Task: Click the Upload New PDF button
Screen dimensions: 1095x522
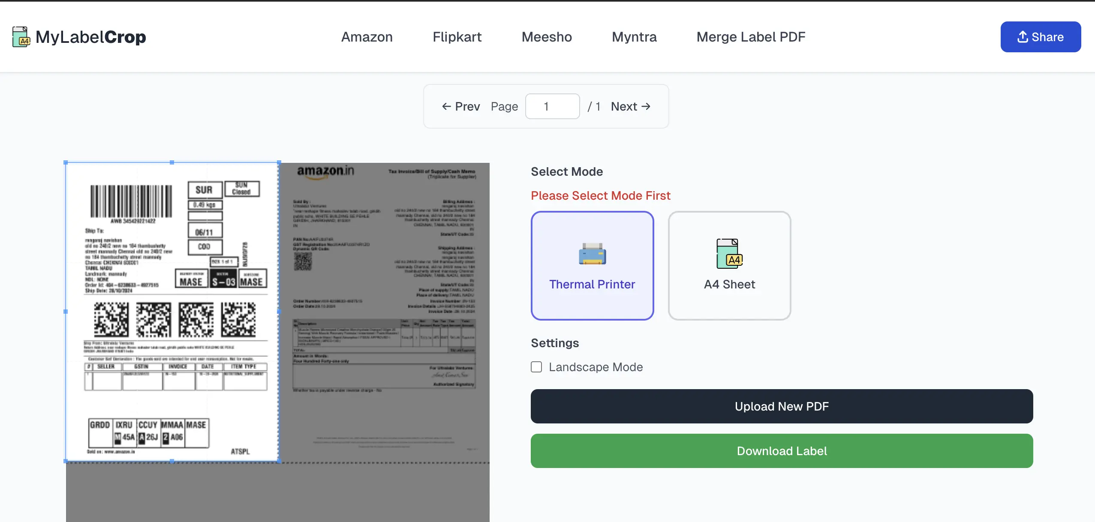Action: click(x=781, y=406)
